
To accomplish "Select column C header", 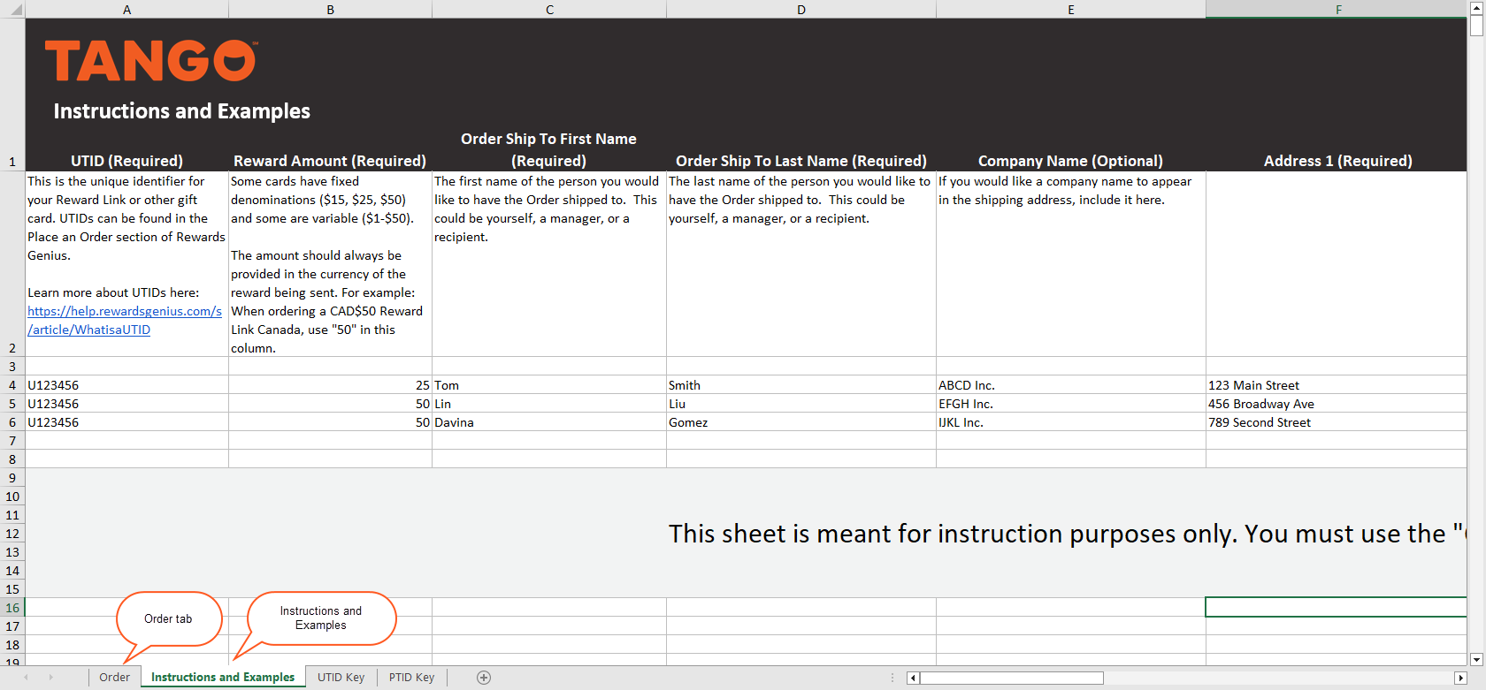I will (x=549, y=10).
